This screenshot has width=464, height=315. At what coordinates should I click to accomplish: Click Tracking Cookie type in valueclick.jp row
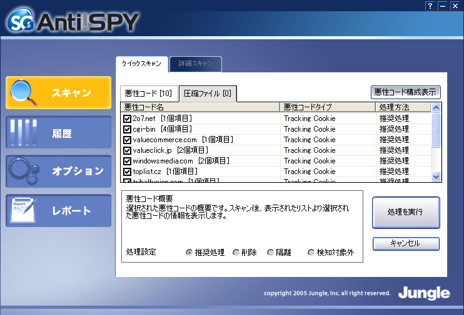[310, 150]
